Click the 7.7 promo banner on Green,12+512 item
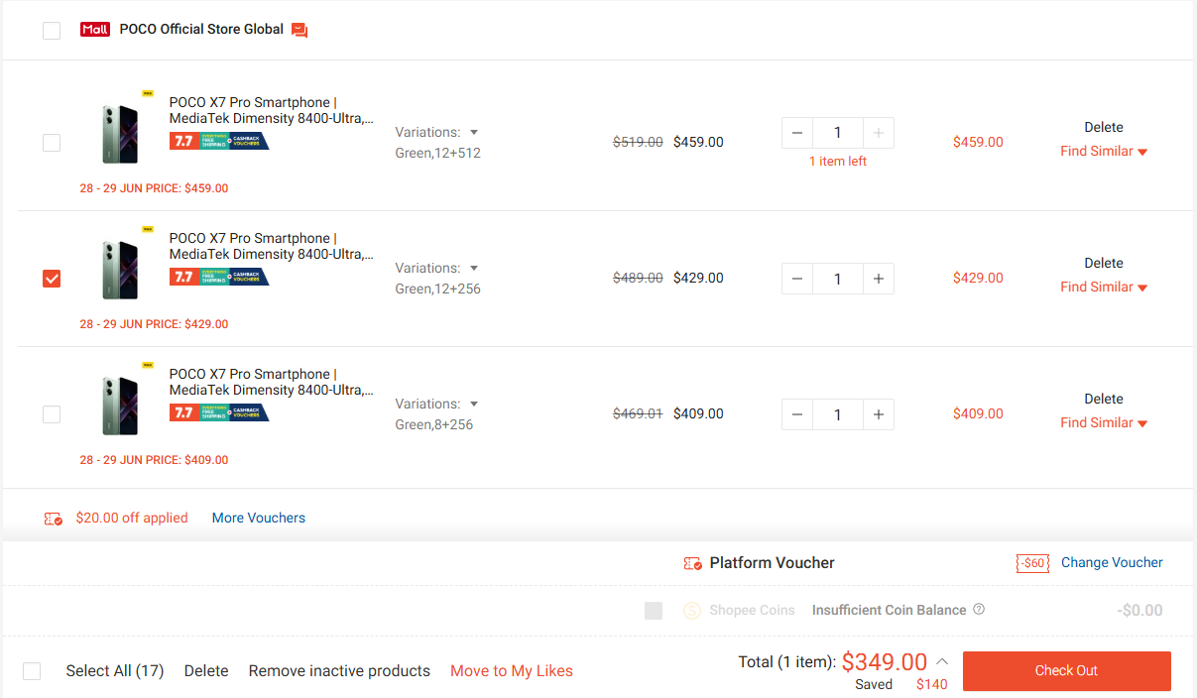The height and width of the screenshot is (698, 1197). pyautogui.click(x=219, y=141)
